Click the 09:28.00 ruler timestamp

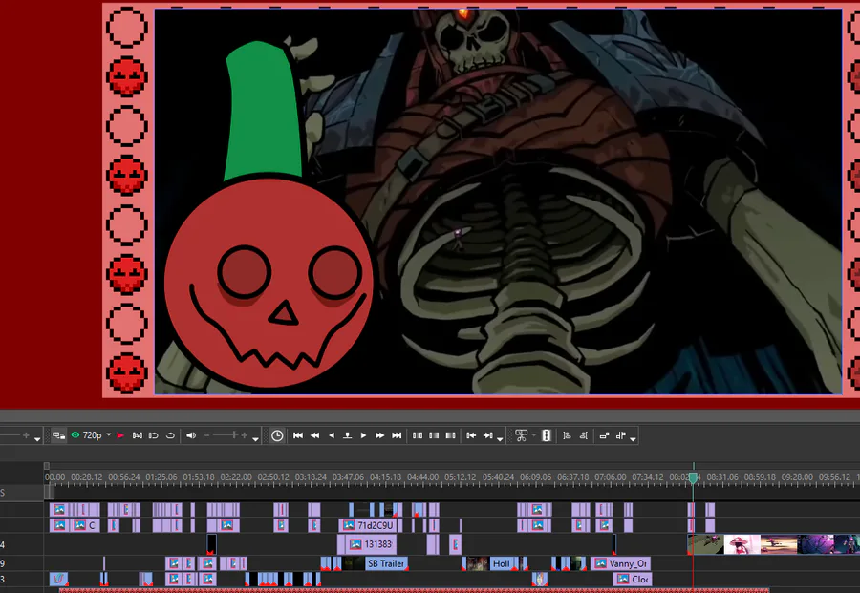click(797, 477)
